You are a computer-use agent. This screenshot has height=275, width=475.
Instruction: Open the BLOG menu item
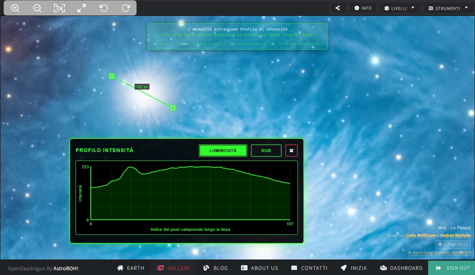click(216, 268)
